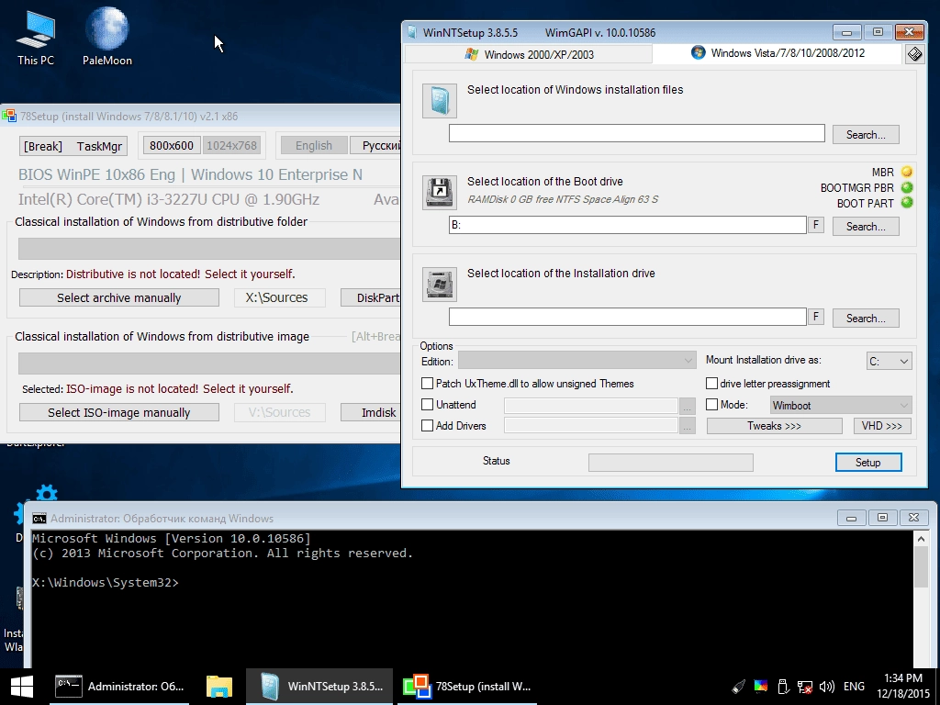The height and width of the screenshot is (705, 940).
Task: Click the MBR yellow status light
Action: (x=906, y=172)
